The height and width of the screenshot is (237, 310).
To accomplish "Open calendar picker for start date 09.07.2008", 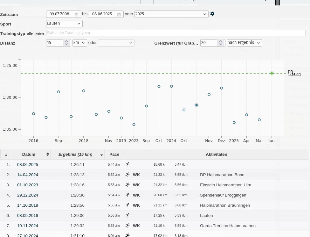I will click(x=76, y=14).
